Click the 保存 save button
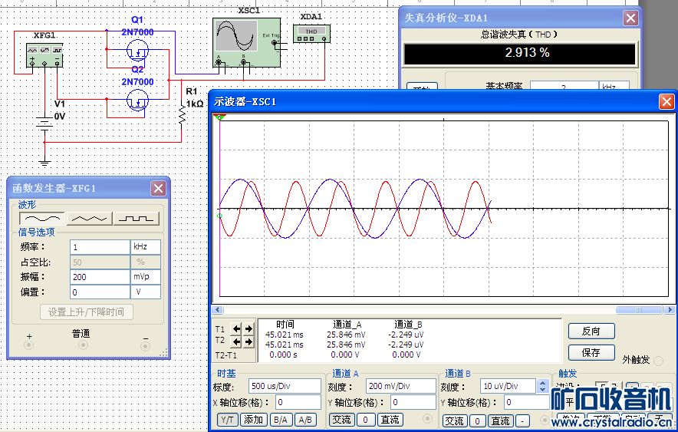Screen dimensions: 678x432 click(x=591, y=353)
